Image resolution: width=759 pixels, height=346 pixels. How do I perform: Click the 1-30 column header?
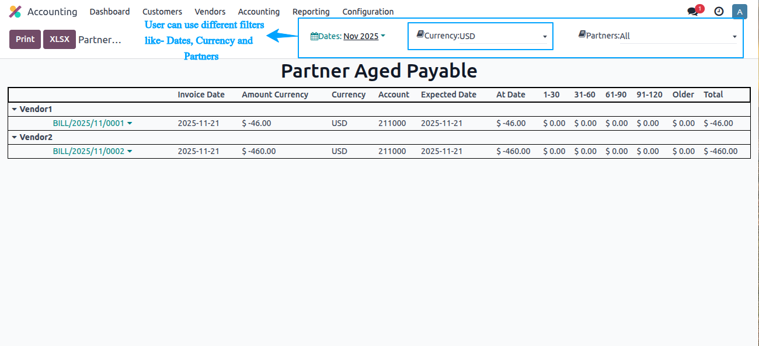tap(551, 95)
